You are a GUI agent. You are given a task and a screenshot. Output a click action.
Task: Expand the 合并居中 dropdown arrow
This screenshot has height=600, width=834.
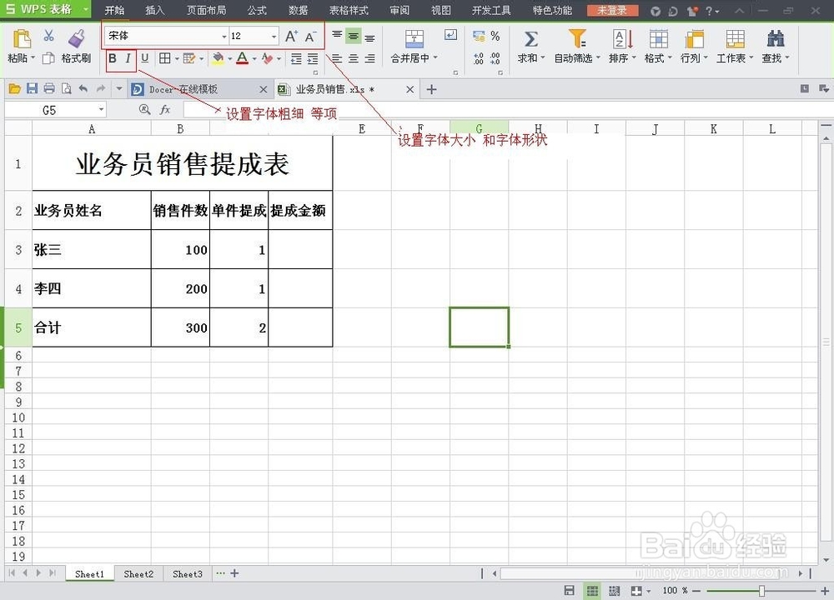pyautogui.click(x=435, y=57)
